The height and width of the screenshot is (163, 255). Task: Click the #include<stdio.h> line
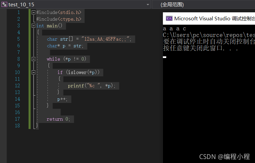[x=59, y=12]
